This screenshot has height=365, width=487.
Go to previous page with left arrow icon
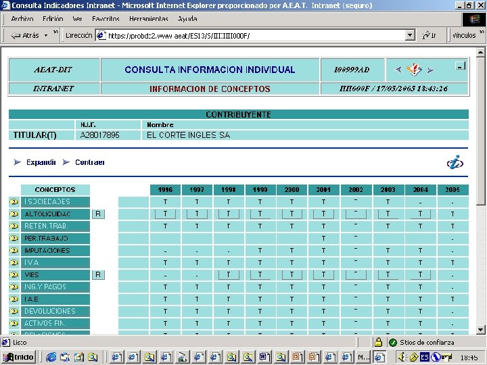tap(398, 70)
